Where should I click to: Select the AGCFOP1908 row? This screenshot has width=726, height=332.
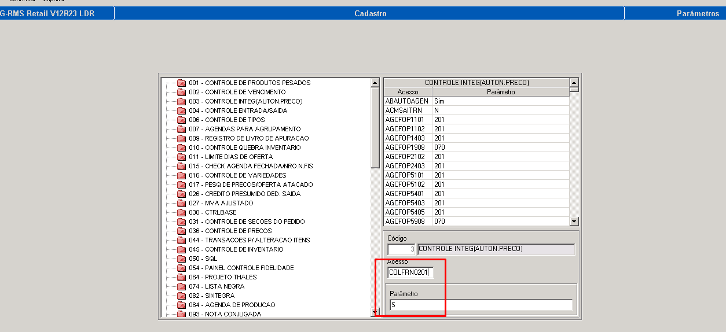476,147
